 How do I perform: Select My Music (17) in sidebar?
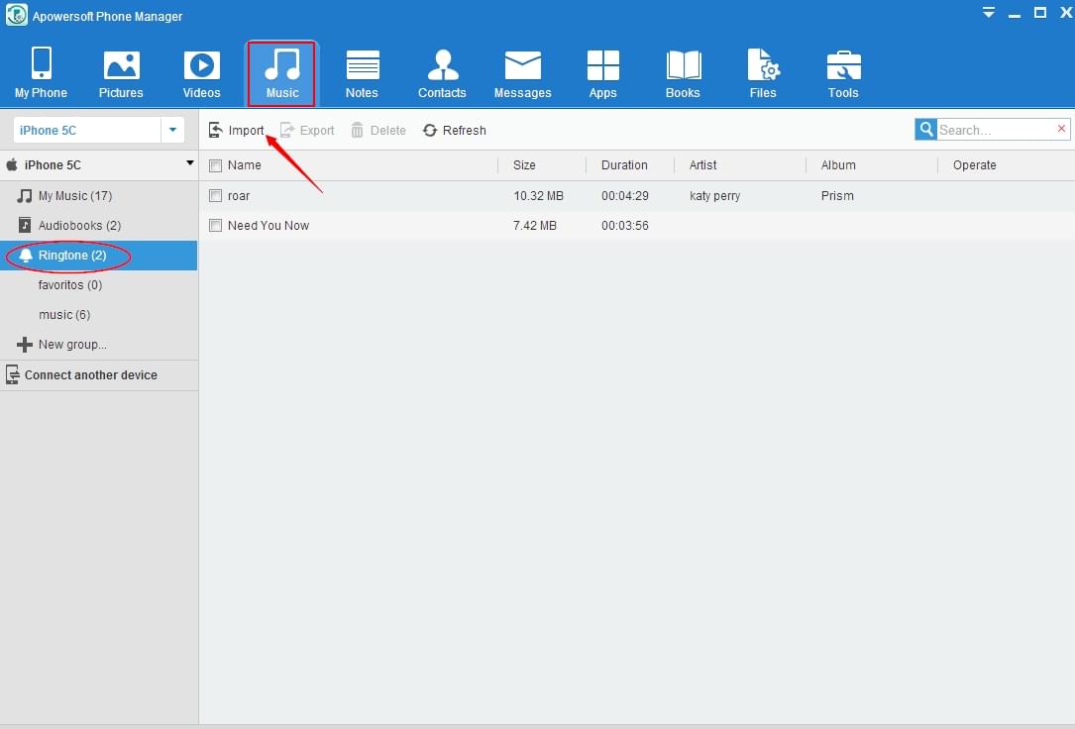pos(74,196)
